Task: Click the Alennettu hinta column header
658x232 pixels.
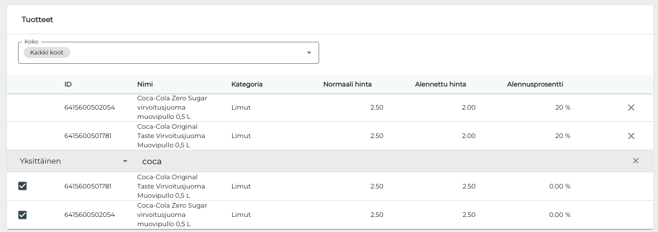Action: pyautogui.click(x=440, y=84)
